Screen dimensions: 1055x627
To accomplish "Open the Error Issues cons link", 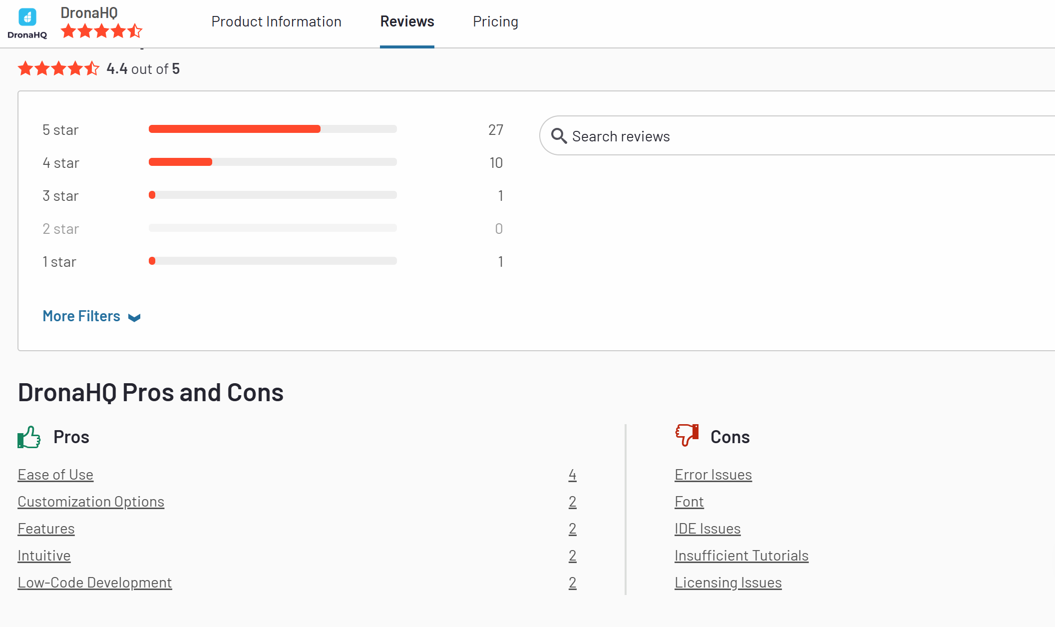I will [713, 475].
